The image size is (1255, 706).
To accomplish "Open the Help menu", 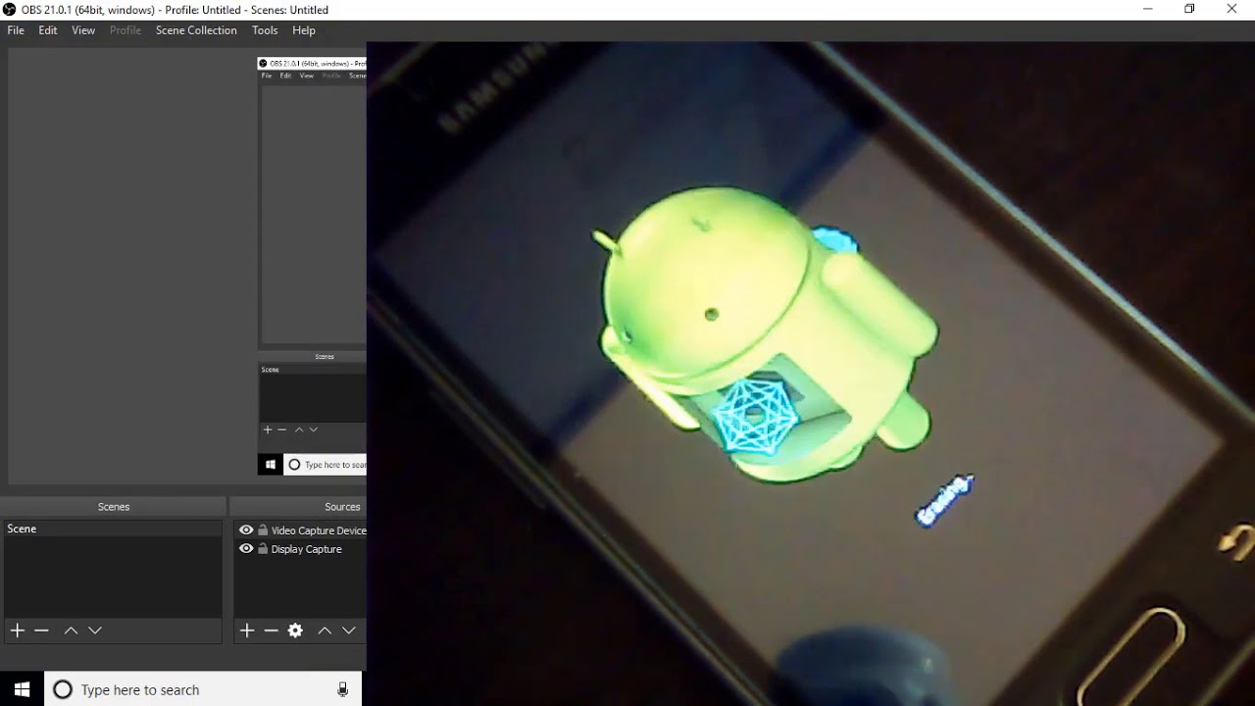I will tap(304, 30).
